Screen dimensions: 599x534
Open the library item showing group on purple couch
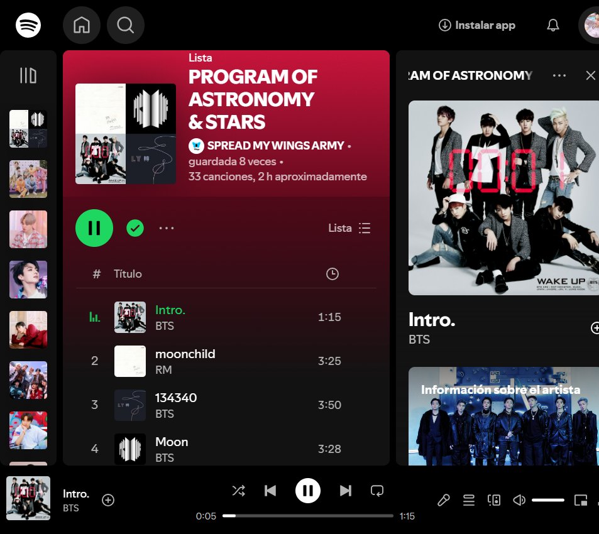28,179
